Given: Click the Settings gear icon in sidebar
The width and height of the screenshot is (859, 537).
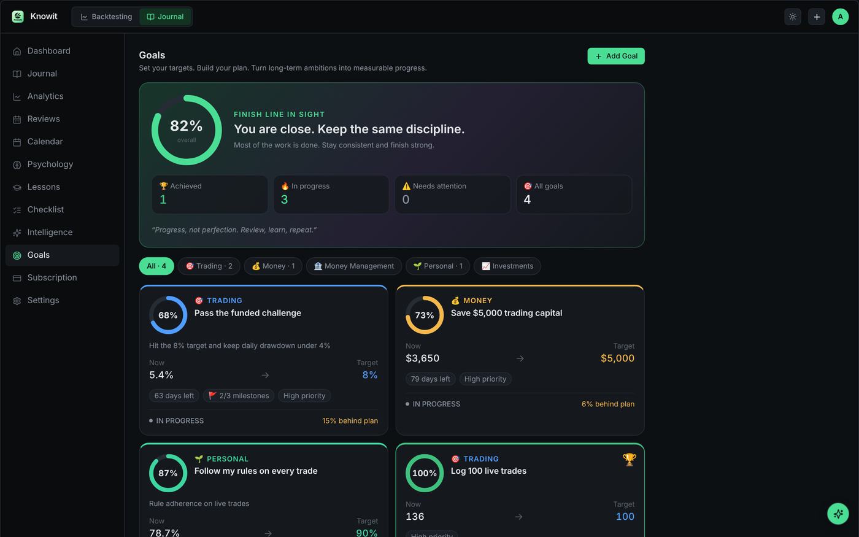Looking at the screenshot, I should click(x=17, y=301).
